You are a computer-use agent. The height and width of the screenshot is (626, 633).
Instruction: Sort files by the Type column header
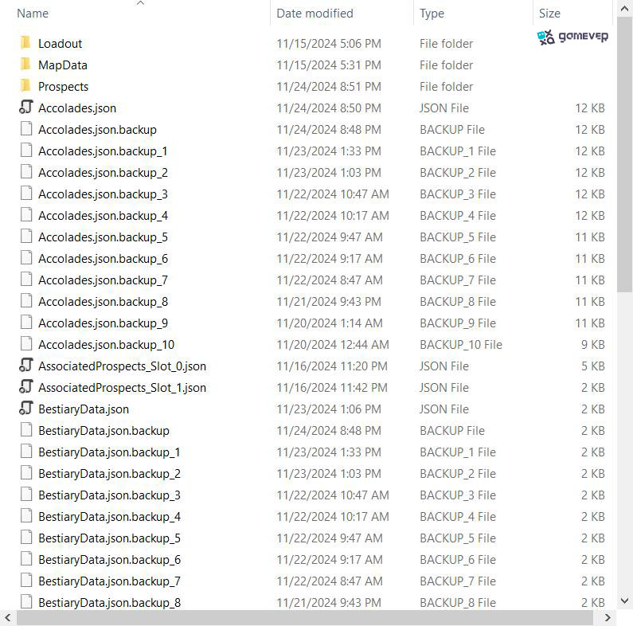pos(432,14)
